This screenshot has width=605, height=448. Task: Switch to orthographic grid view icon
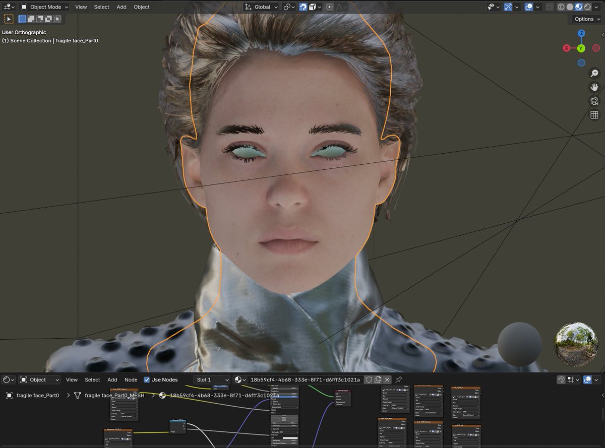(594, 115)
